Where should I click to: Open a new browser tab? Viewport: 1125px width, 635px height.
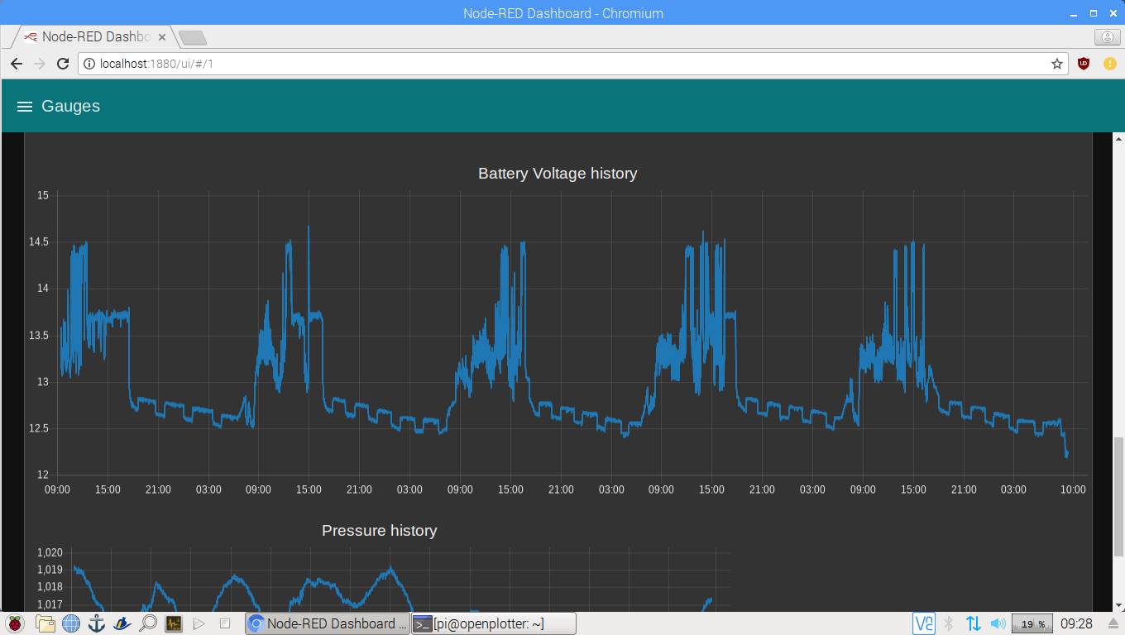[192, 37]
